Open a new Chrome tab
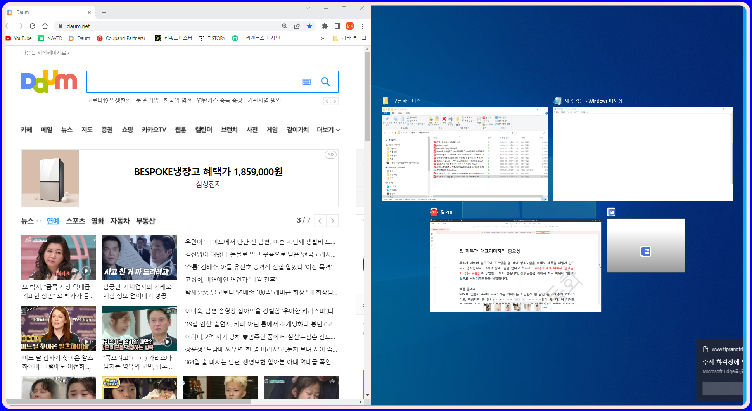The height and width of the screenshot is (411, 752). point(104,12)
